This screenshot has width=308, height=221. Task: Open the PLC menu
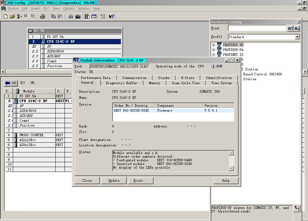coord(46,9)
